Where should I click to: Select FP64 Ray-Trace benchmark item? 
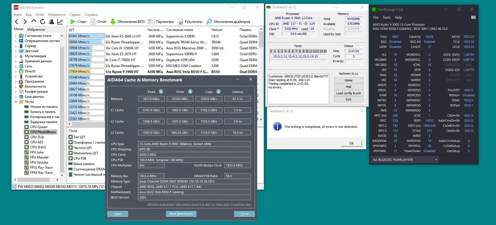(x=41, y=173)
